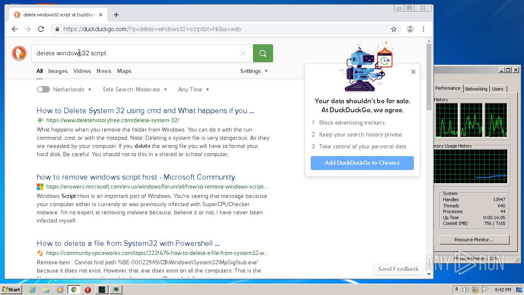Viewport: 524px width, 295px height.
Task: Switch to the Videos tab
Action: tap(82, 71)
